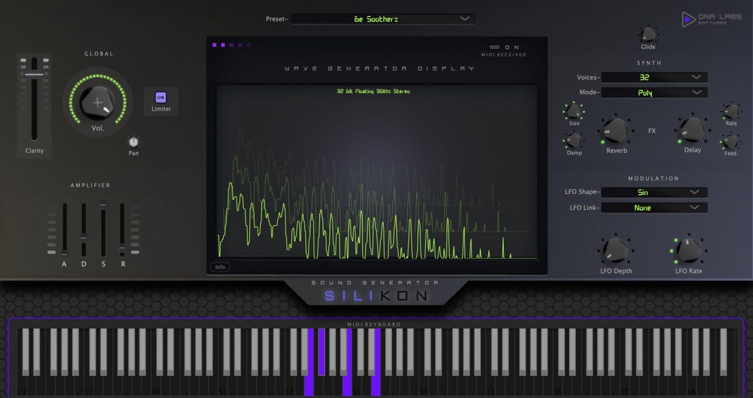Image resolution: width=753 pixels, height=398 pixels.
Task: Click the highlighted purple black key on keyboard
Action: pyautogui.click(x=322, y=352)
